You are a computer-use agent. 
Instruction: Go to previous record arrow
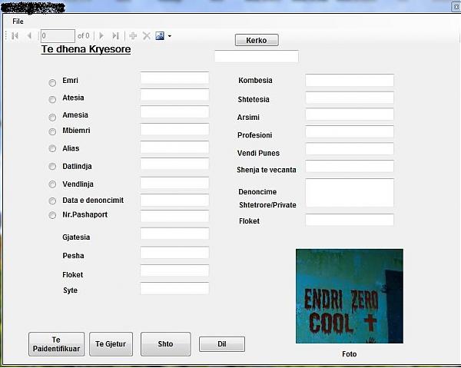click(29, 36)
